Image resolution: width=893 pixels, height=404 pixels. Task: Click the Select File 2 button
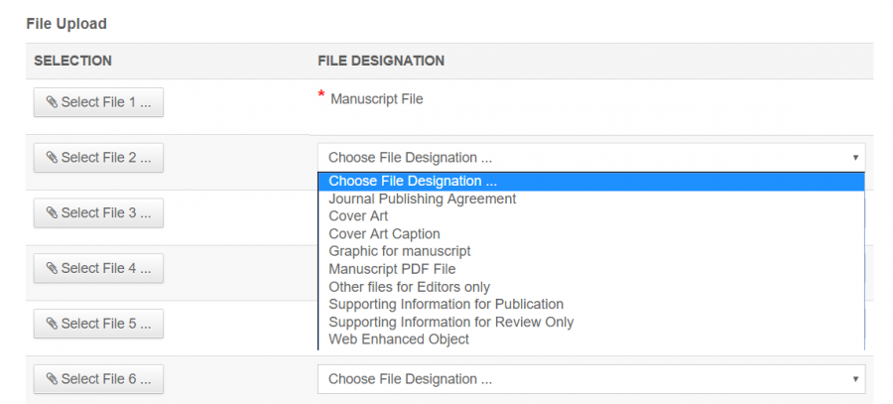98,158
